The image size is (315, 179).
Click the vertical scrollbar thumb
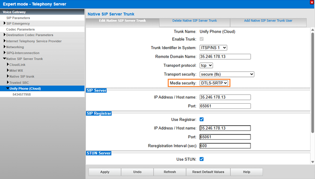pyautogui.click(x=313, y=83)
